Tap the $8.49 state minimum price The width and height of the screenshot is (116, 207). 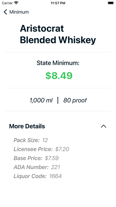[x=59, y=76]
